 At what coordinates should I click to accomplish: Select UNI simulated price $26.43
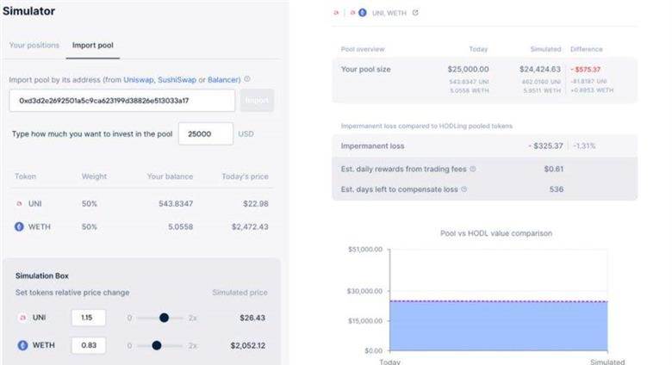click(x=252, y=318)
